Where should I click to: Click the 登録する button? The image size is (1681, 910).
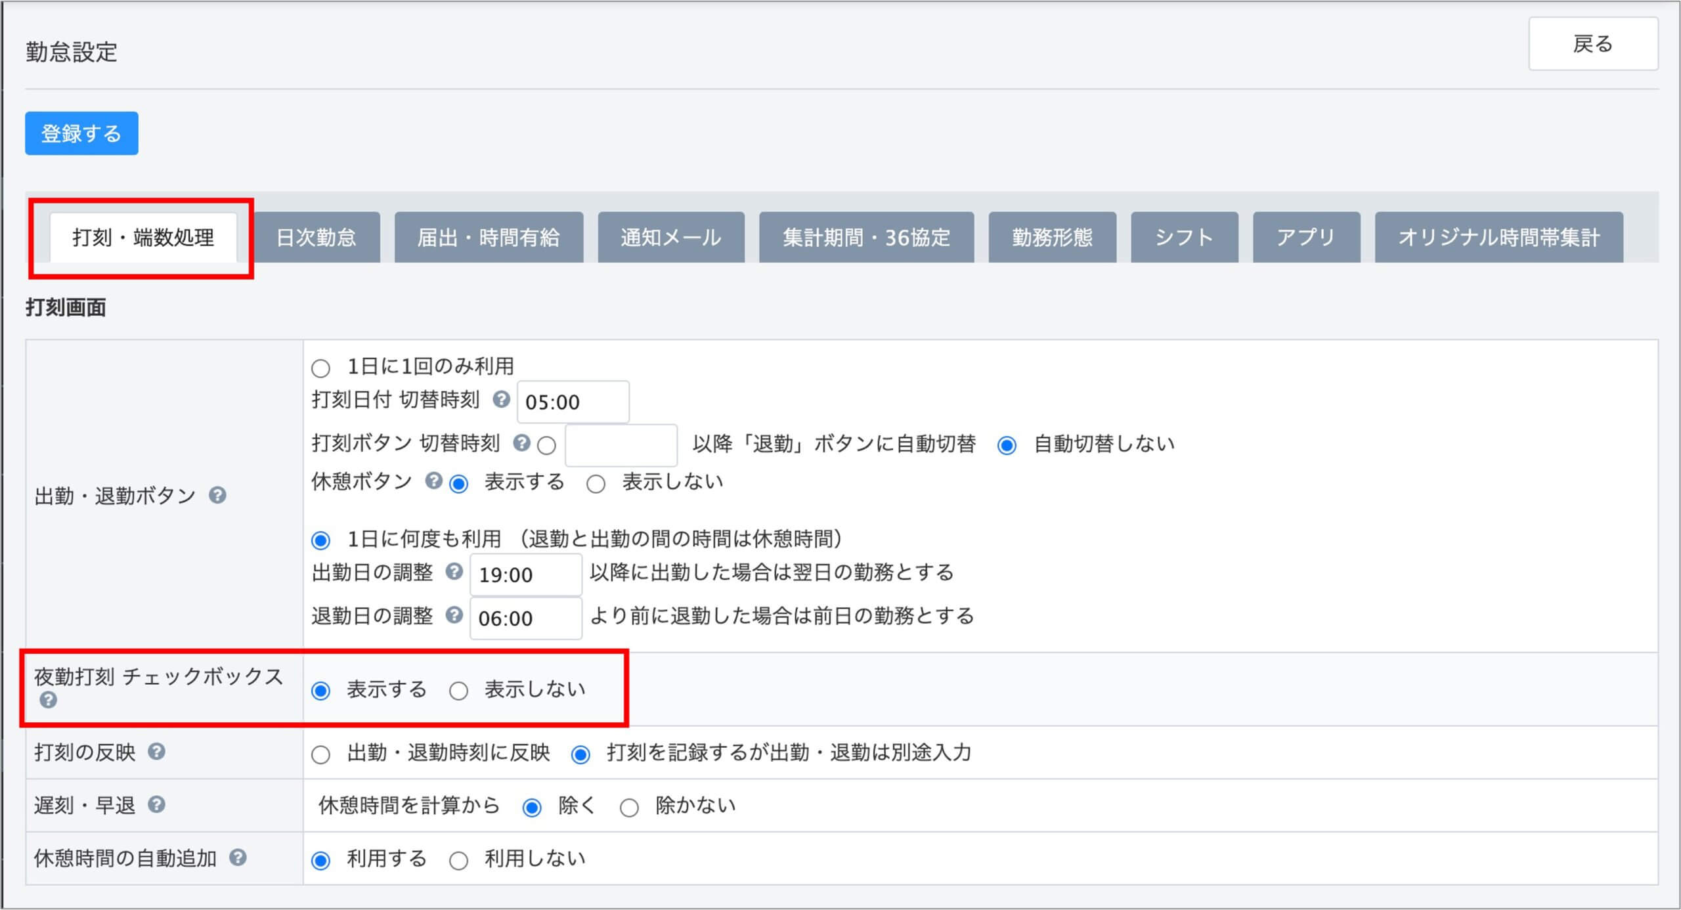[81, 133]
